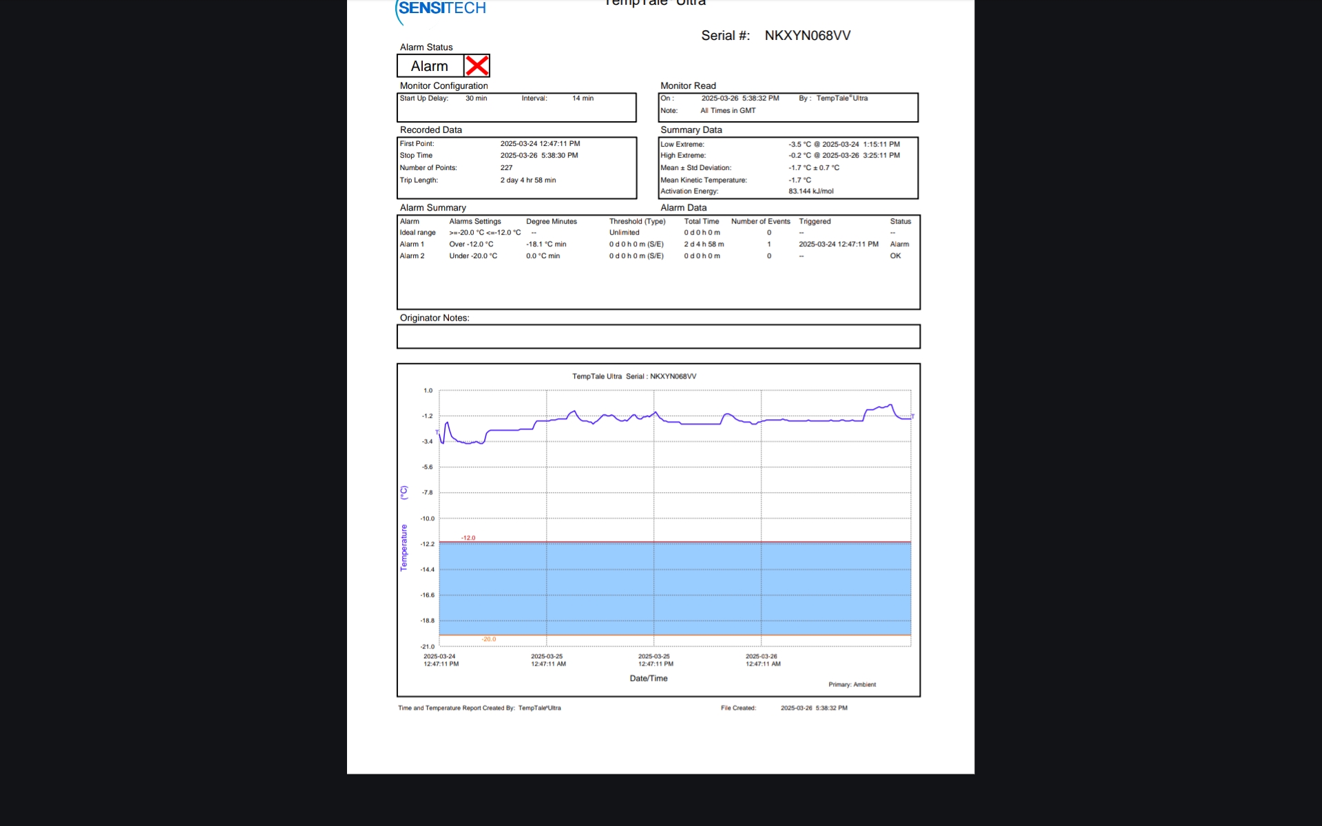The image size is (1322, 826).
Task: Click the large Alarm status label
Action: tap(429, 66)
